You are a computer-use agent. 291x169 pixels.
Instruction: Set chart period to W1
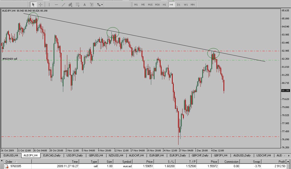coord(186,5)
